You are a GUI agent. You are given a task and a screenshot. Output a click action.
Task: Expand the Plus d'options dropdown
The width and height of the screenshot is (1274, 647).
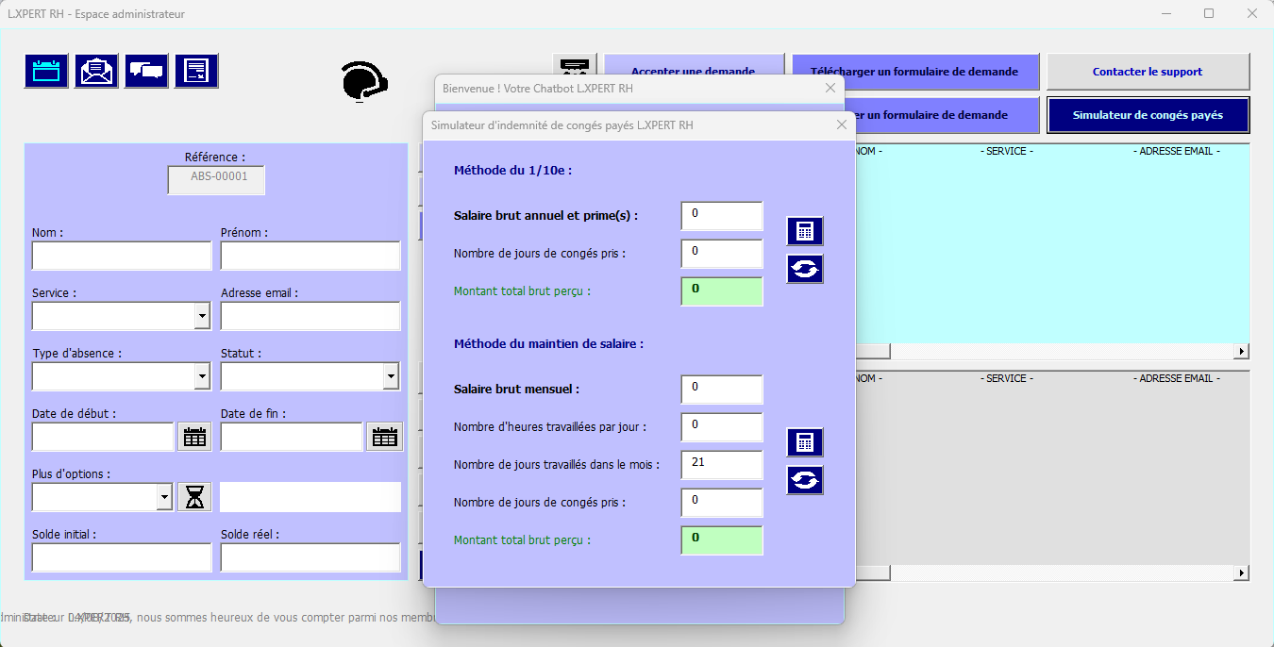[x=165, y=497]
